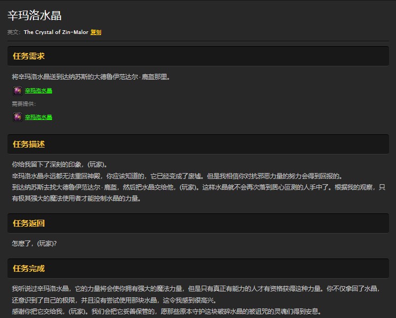Select the 任务返回 section header
396x318 pixels.
(x=29, y=224)
